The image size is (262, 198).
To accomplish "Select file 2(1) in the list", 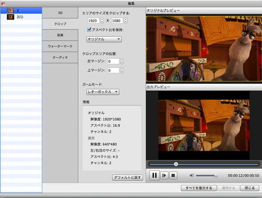I will tap(21, 17).
